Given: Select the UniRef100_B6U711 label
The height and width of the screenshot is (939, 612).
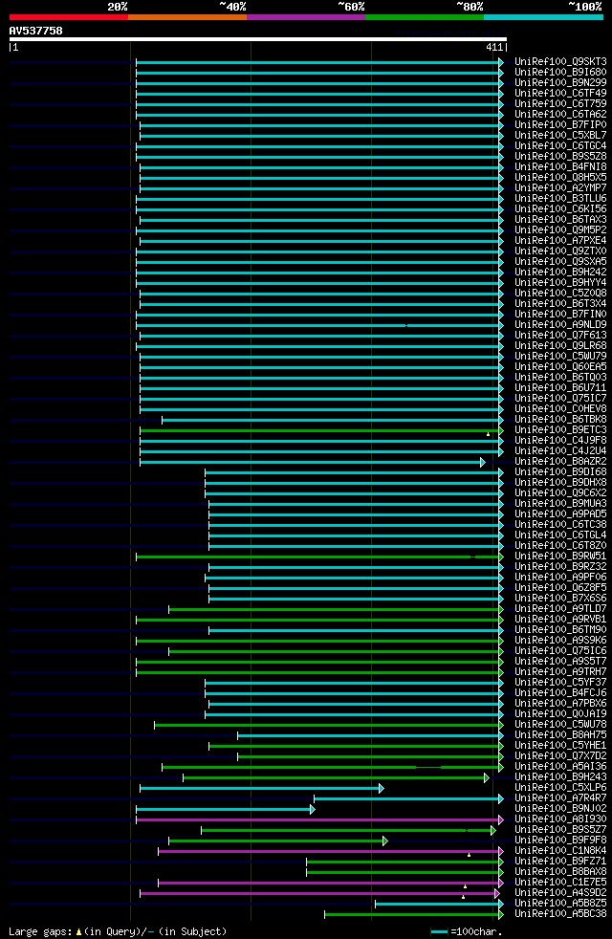Looking at the screenshot, I should 560,387.
